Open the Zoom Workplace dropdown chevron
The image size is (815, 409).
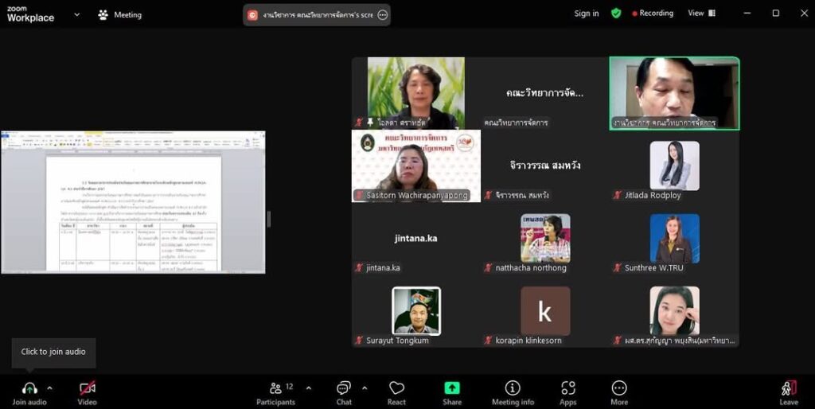pos(76,14)
